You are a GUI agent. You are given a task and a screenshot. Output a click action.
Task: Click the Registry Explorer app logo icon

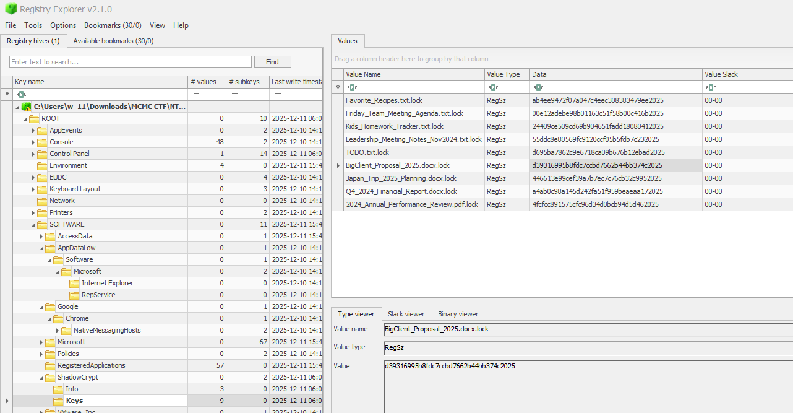(11, 9)
